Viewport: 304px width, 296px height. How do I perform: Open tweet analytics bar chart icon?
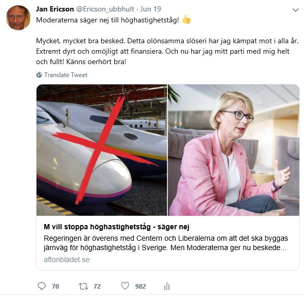pyautogui.click(x=167, y=286)
